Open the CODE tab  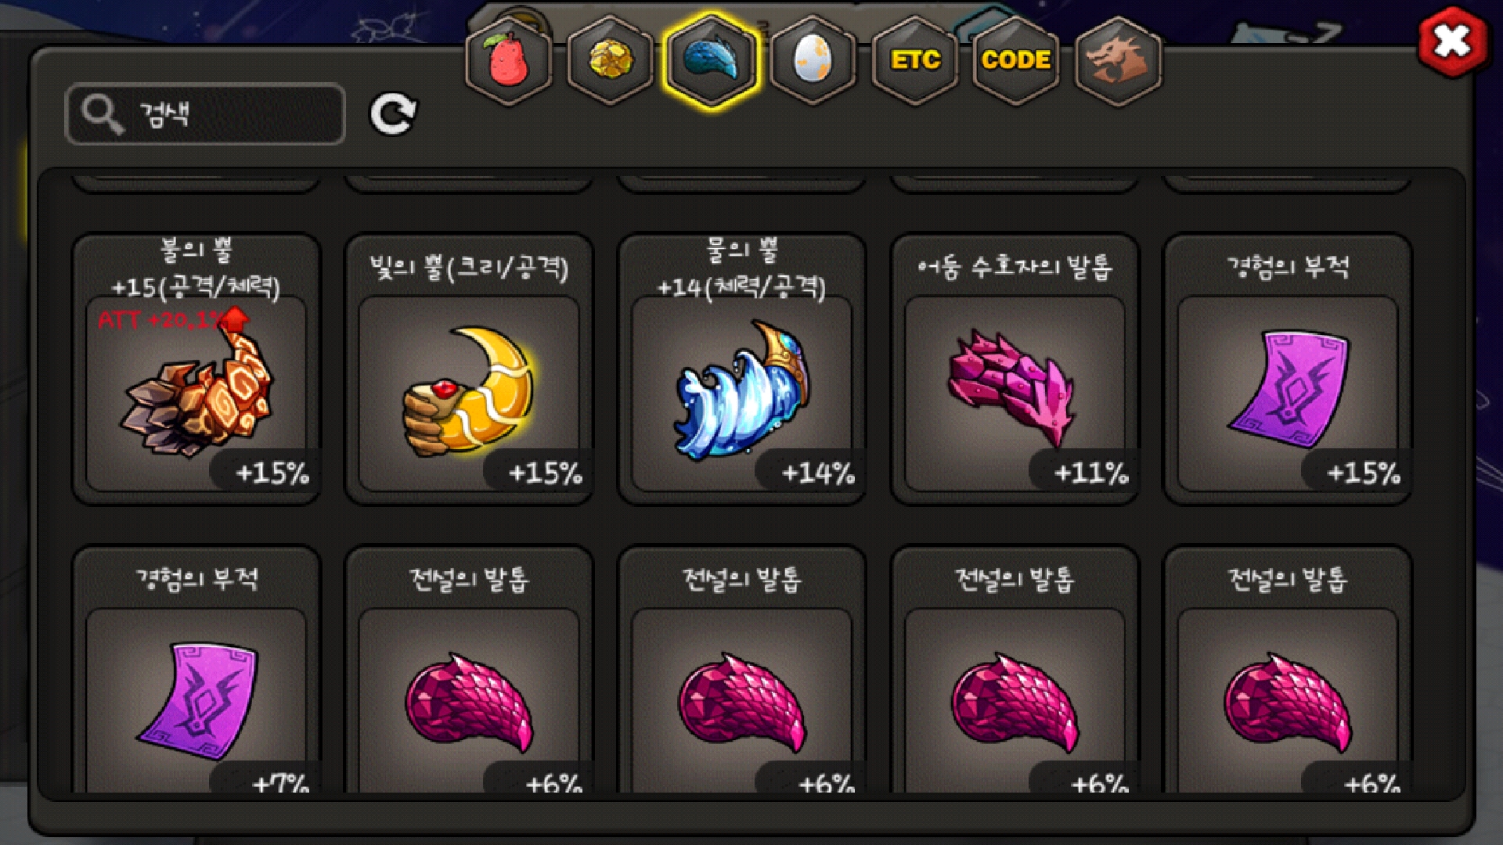pyautogui.click(x=1016, y=60)
